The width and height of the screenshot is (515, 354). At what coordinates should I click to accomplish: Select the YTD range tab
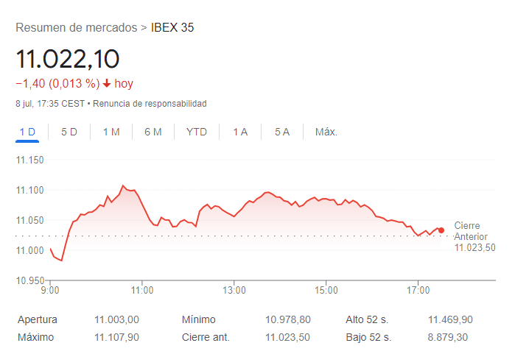(197, 132)
